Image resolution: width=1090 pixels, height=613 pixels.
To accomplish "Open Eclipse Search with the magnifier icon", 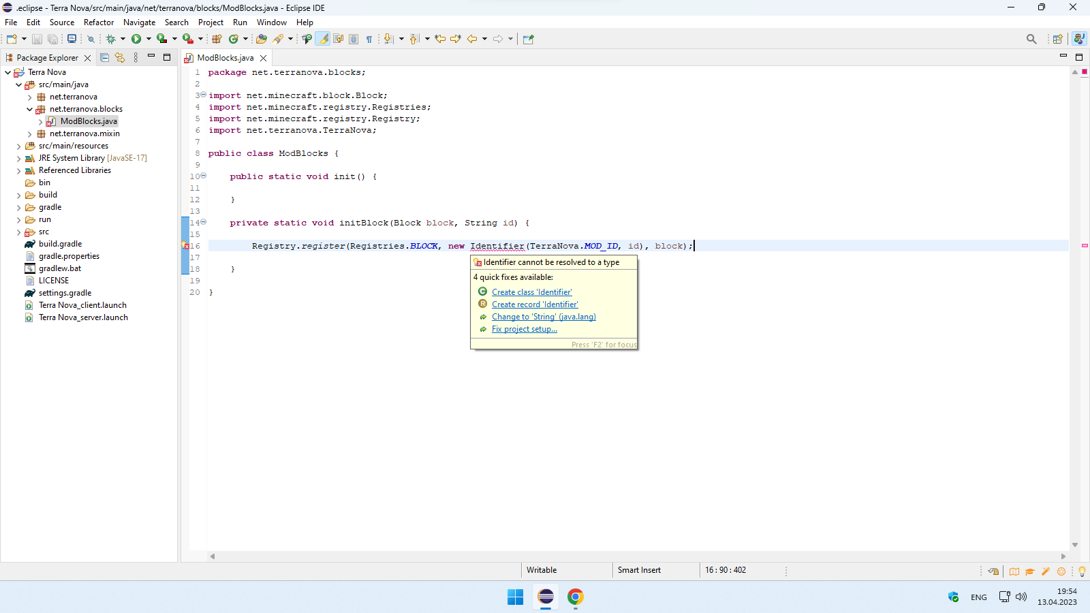I will pyautogui.click(x=1032, y=39).
